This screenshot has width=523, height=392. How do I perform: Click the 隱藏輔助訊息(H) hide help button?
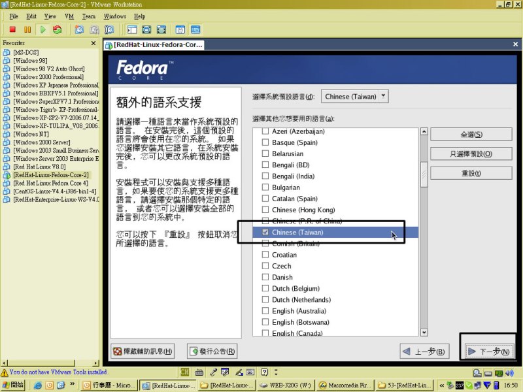point(143,351)
